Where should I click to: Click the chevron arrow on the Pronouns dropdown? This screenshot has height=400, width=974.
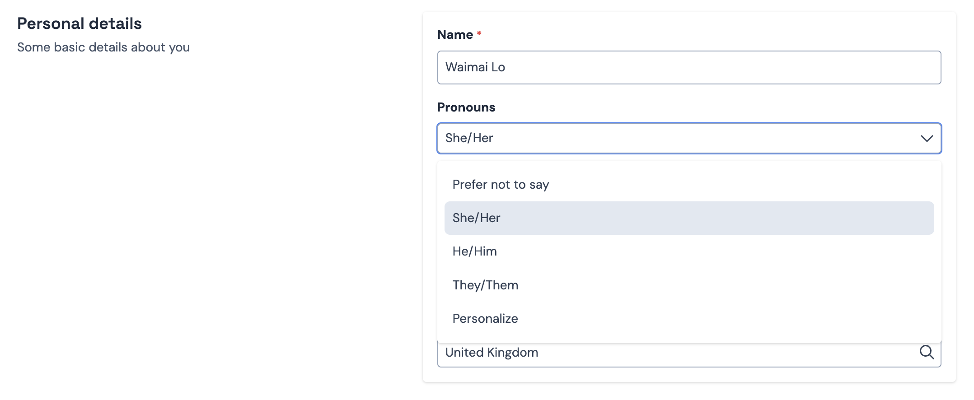[927, 139]
